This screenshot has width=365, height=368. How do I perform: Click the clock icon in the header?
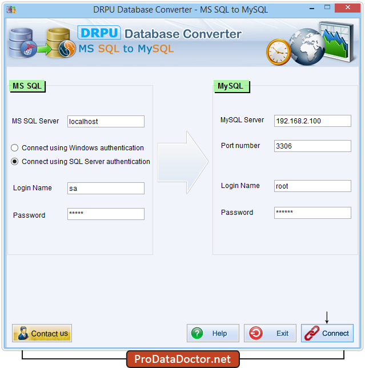point(278,52)
